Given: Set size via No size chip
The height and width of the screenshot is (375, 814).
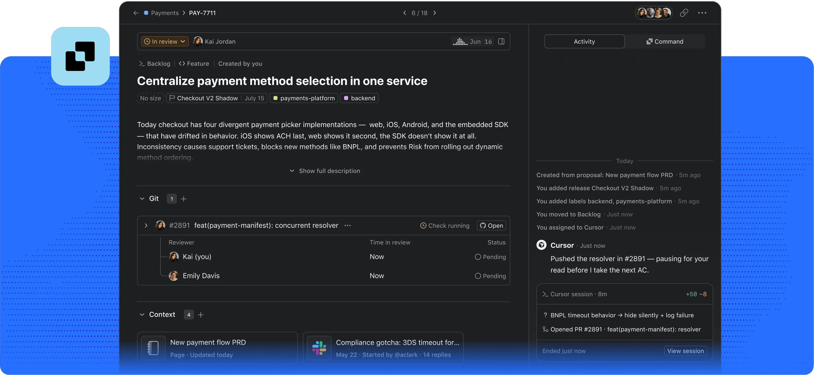Looking at the screenshot, I should pyautogui.click(x=150, y=98).
